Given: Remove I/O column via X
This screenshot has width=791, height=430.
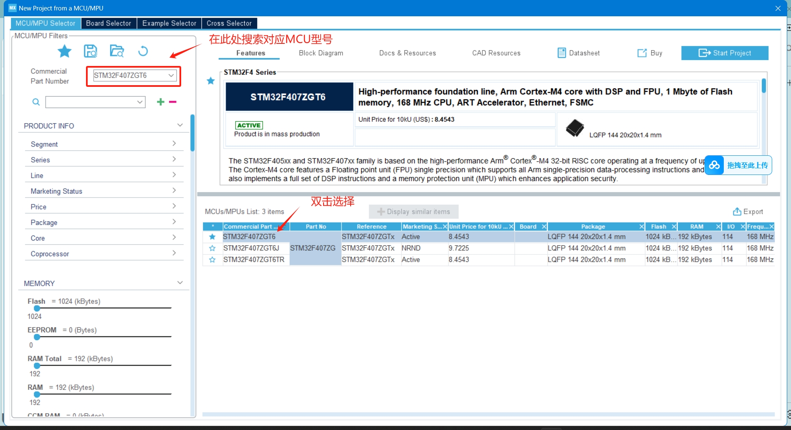Looking at the screenshot, I should (743, 226).
